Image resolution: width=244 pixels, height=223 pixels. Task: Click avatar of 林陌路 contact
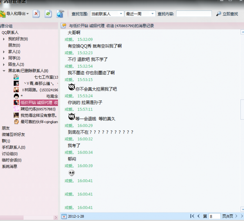pyautogui.click(x=16, y=90)
